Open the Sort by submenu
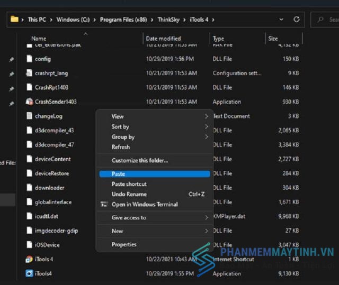 tap(154, 127)
